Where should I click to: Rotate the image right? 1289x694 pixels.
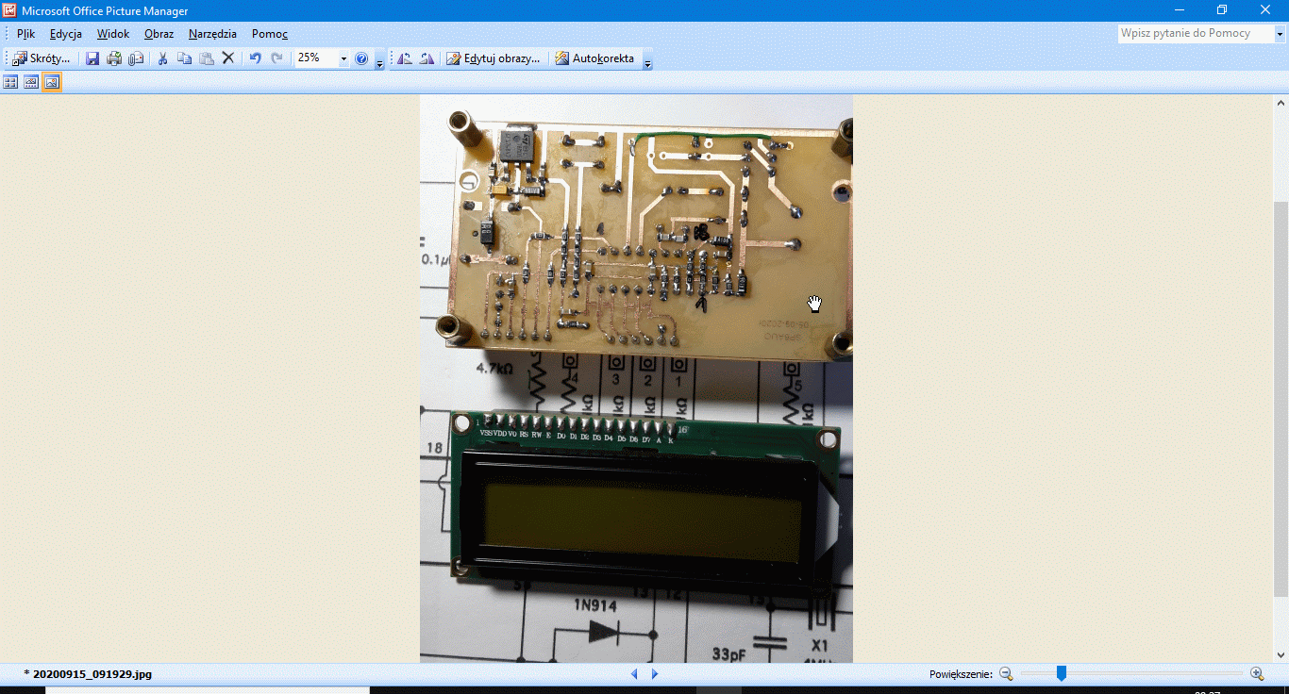click(427, 58)
